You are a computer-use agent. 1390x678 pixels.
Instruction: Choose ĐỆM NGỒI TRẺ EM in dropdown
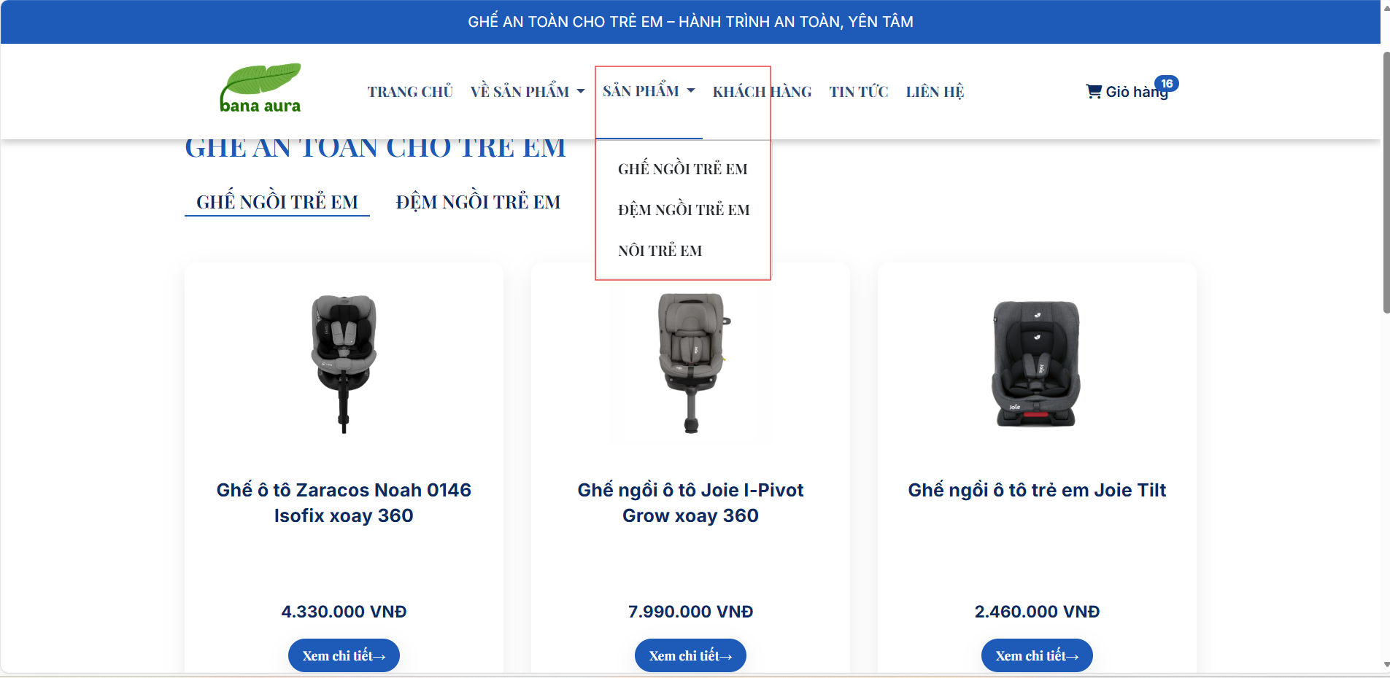click(x=684, y=210)
